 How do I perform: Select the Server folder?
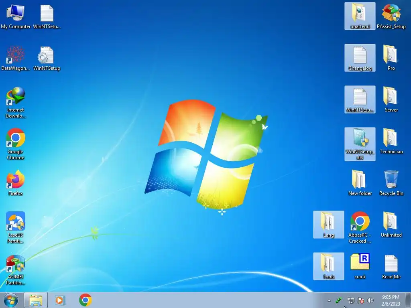(391, 99)
